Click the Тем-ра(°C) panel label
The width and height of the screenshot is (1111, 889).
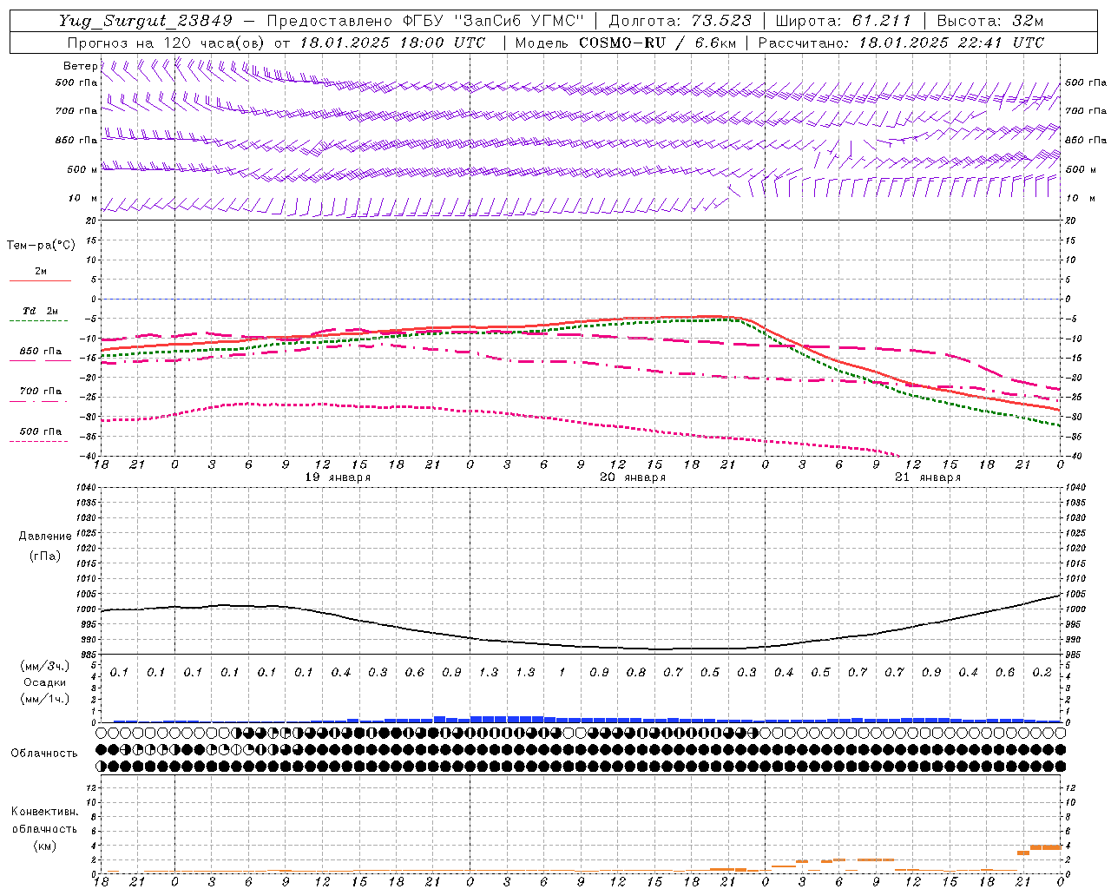tap(41, 246)
